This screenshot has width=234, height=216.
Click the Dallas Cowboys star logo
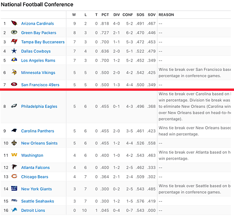[14, 51]
